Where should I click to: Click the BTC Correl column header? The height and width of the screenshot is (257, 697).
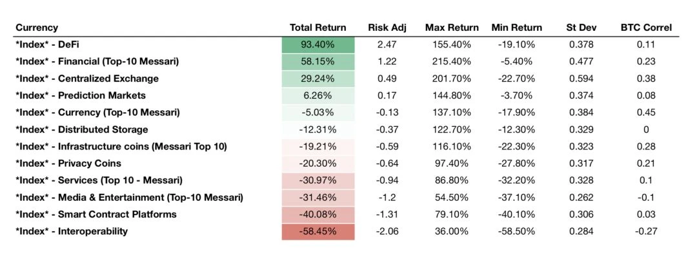[x=646, y=28]
